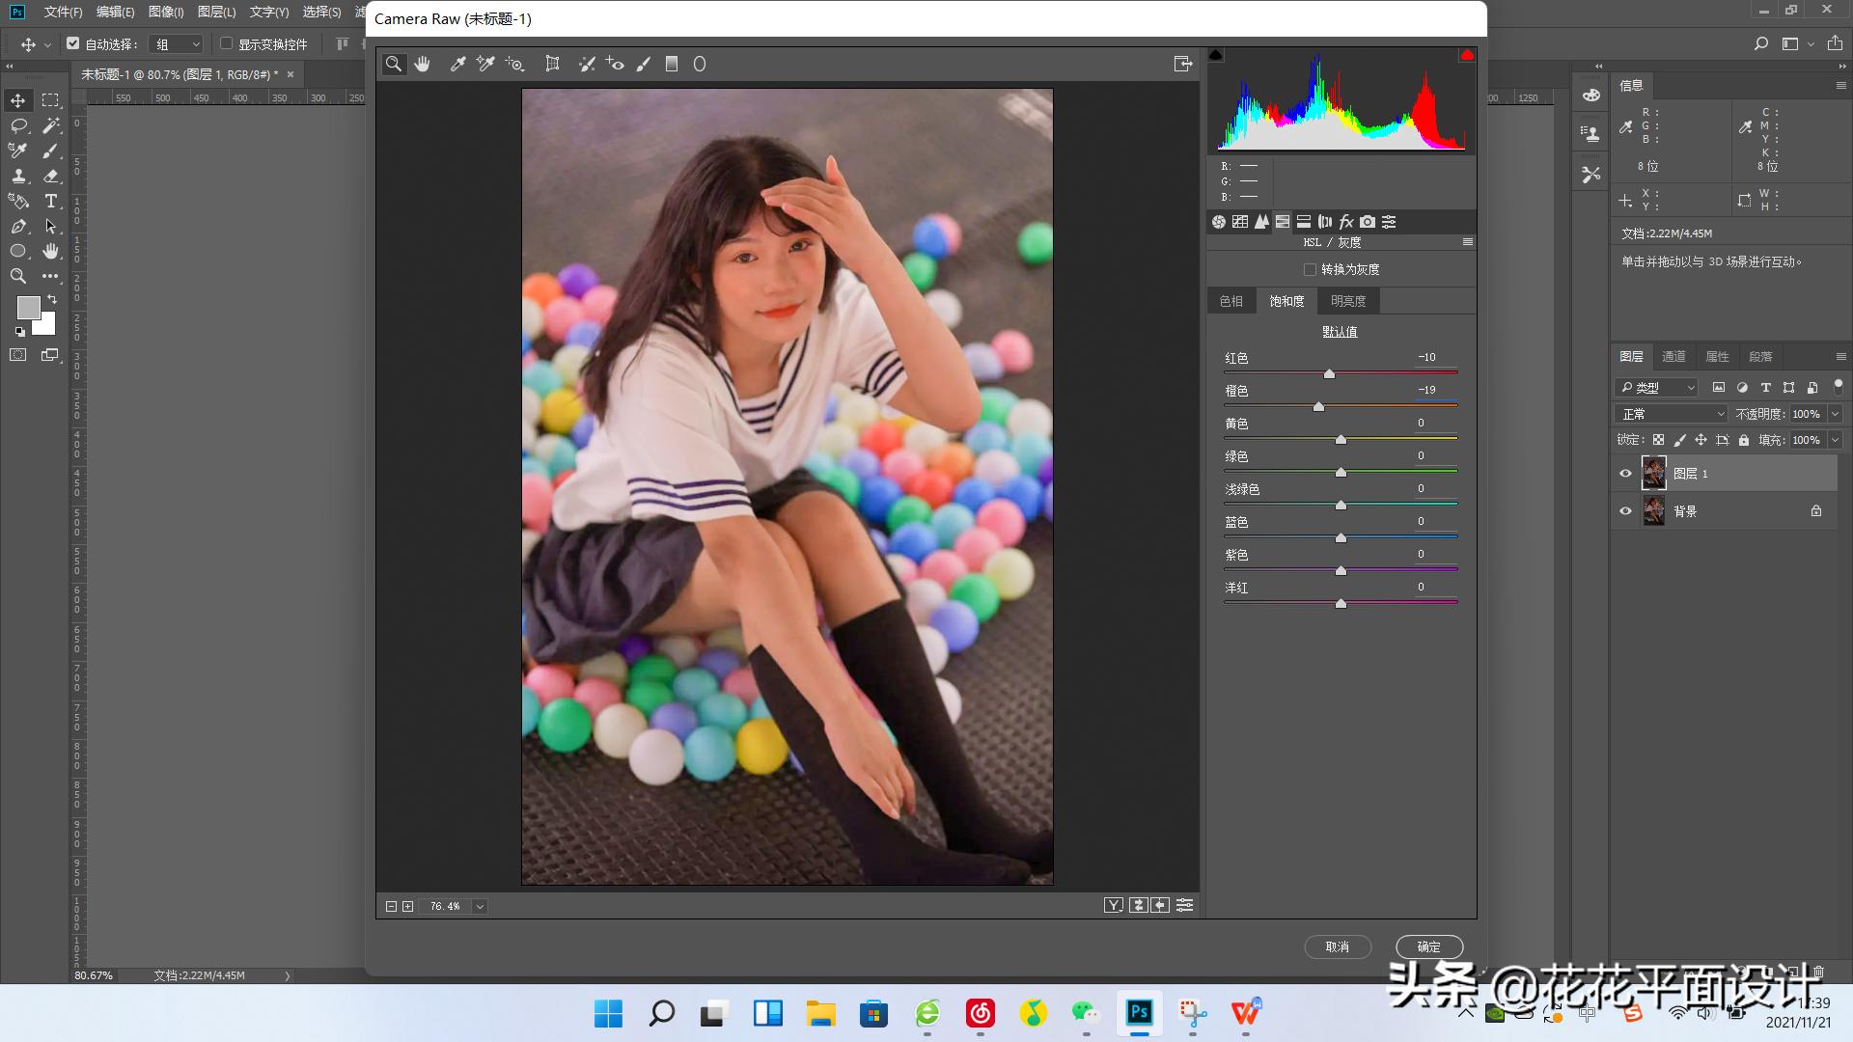Switch to the 色相 hue tab
1853x1042 pixels.
coord(1231,301)
